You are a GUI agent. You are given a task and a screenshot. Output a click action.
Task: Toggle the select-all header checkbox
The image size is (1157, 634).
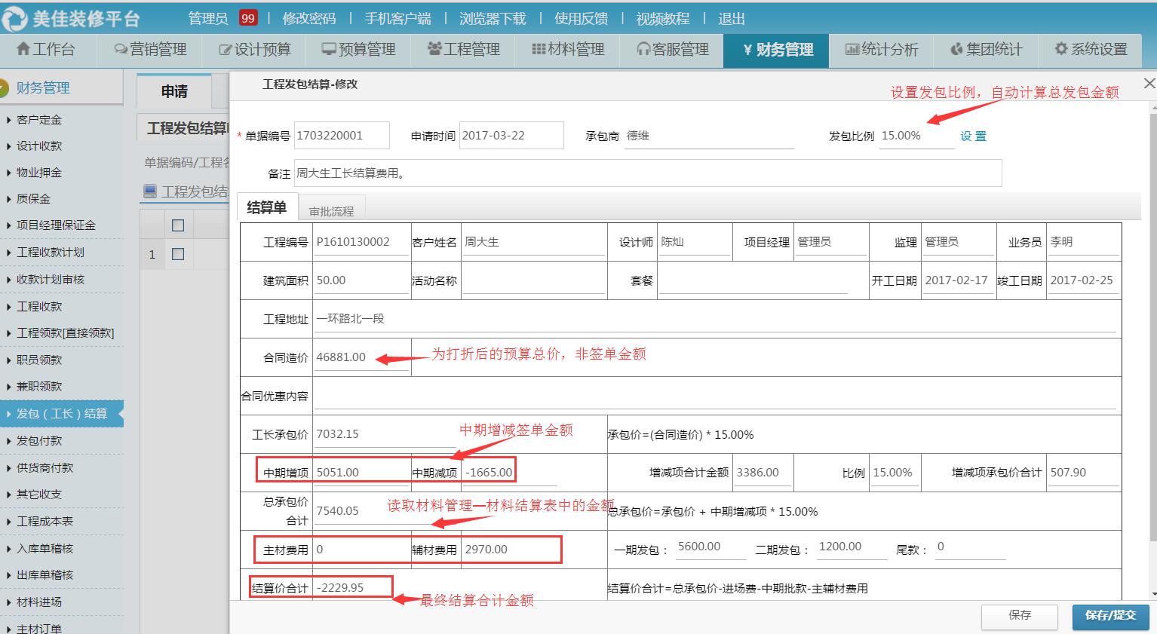point(179,223)
